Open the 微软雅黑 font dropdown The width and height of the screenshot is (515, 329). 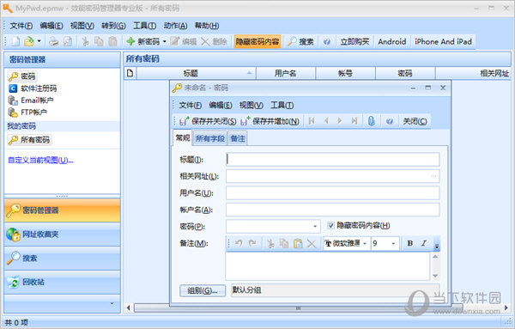click(365, 244)
